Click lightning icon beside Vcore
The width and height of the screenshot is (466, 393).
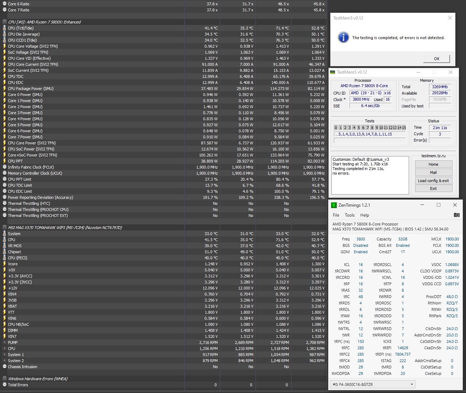coord(4,264)
